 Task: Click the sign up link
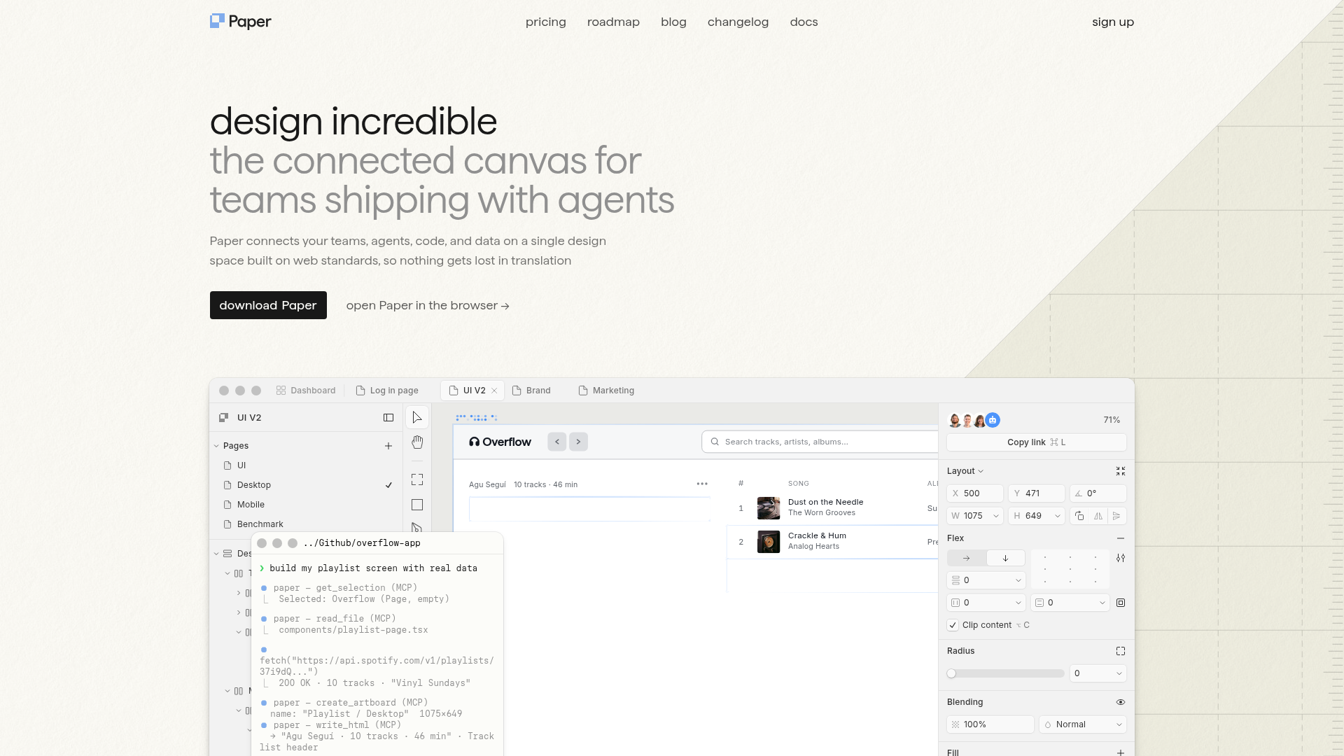pos(1113,22)
